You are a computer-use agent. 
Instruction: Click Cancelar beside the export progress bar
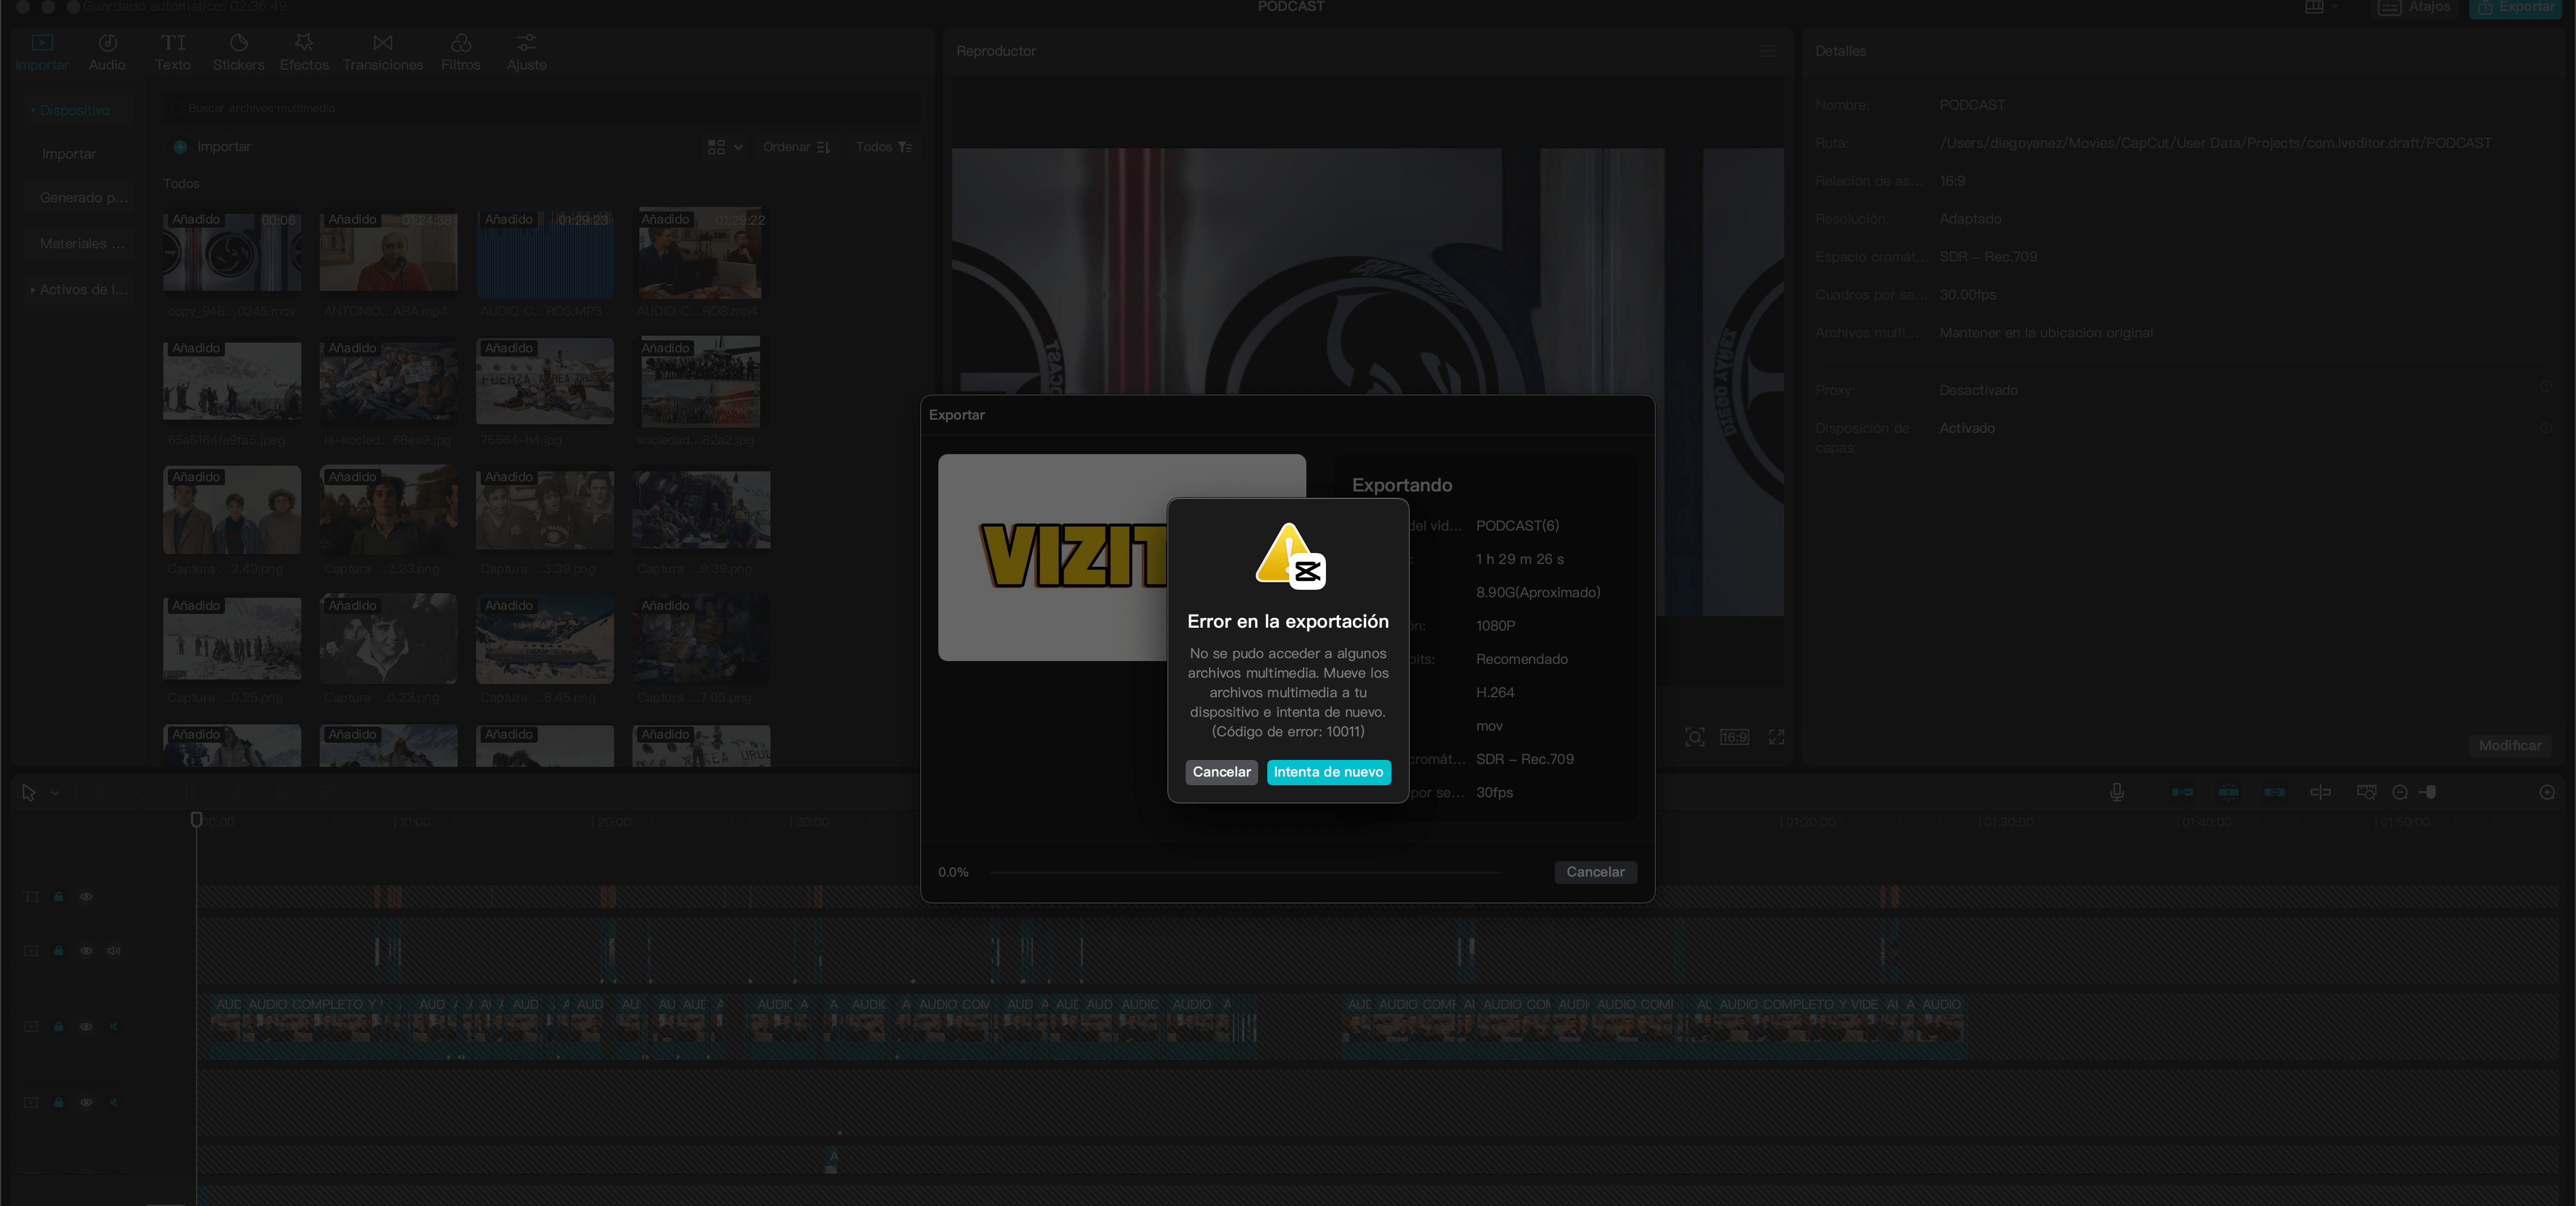(1595, 872)
